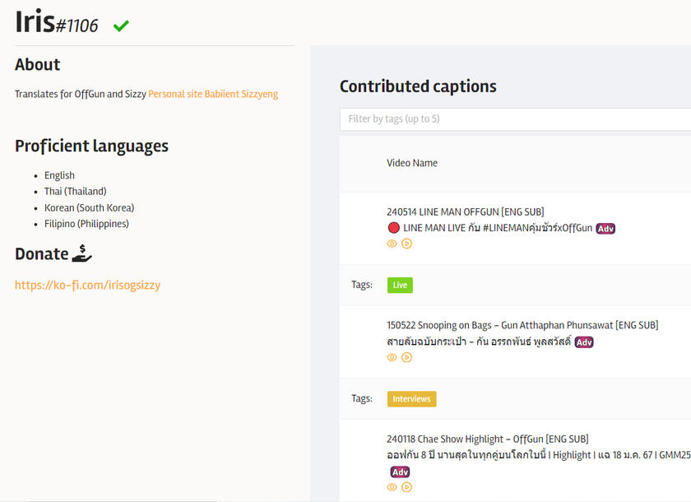Click play icon under Chae Show Highlight
This screenshot has width=691, height=502.
pos(406,487)
